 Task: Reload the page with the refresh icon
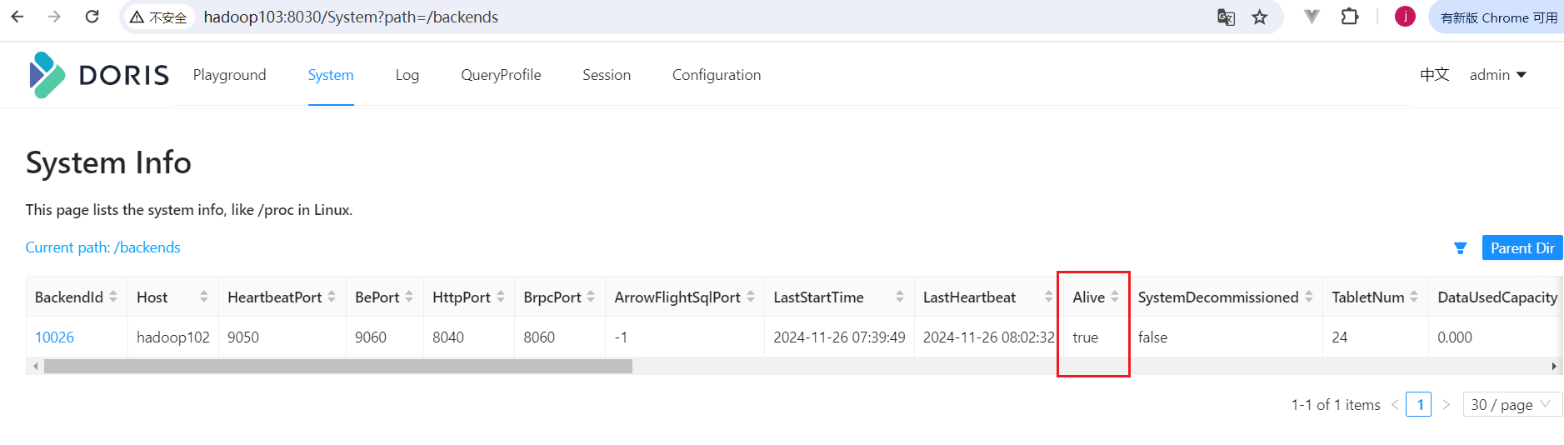pyautogui.click(x=92, y=17)
